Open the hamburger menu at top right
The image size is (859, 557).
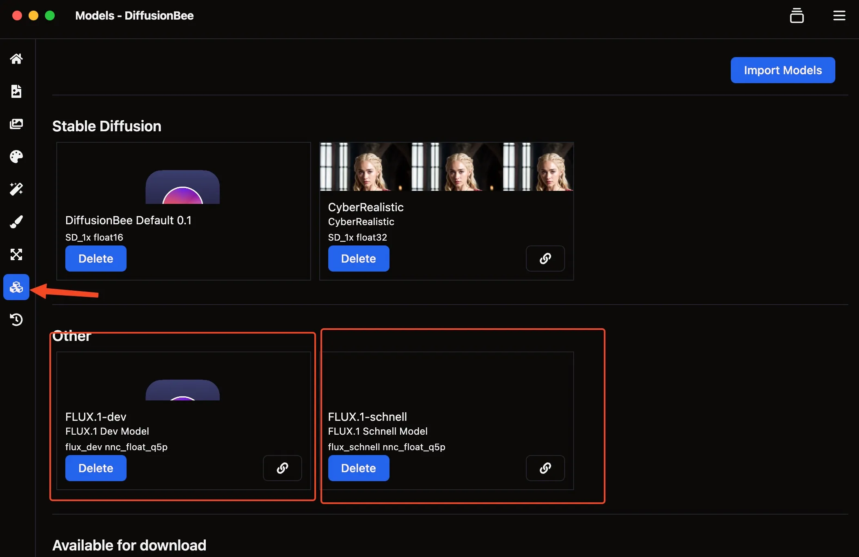pos(839,16)
